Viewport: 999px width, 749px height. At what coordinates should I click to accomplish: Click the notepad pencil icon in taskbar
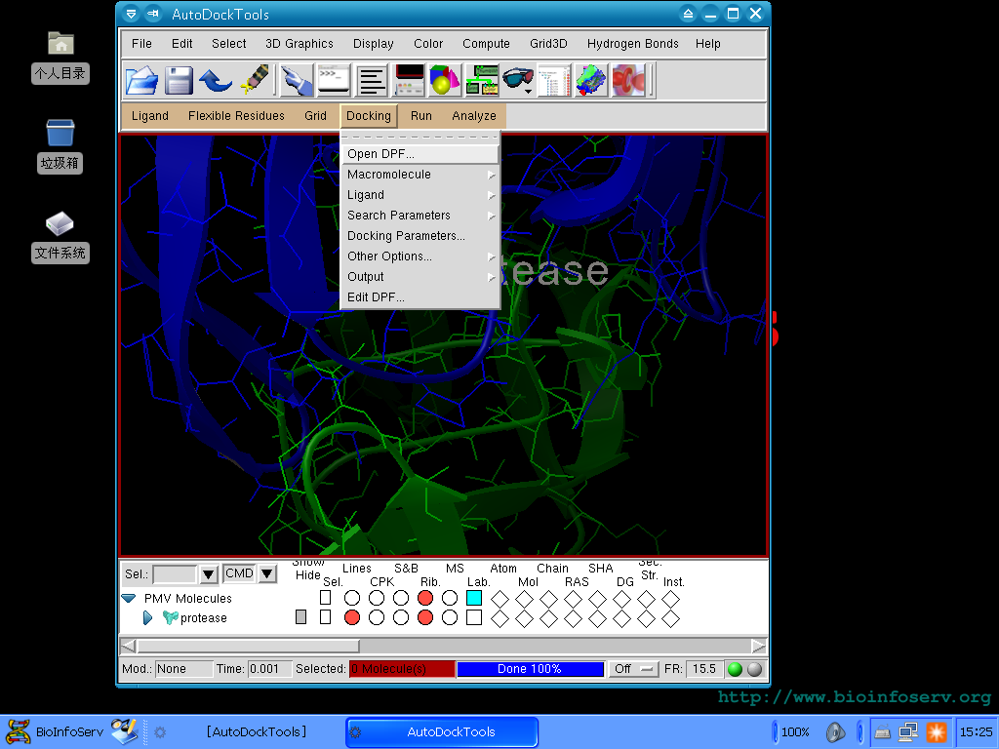pyautogui.click(x=124, y=731)
